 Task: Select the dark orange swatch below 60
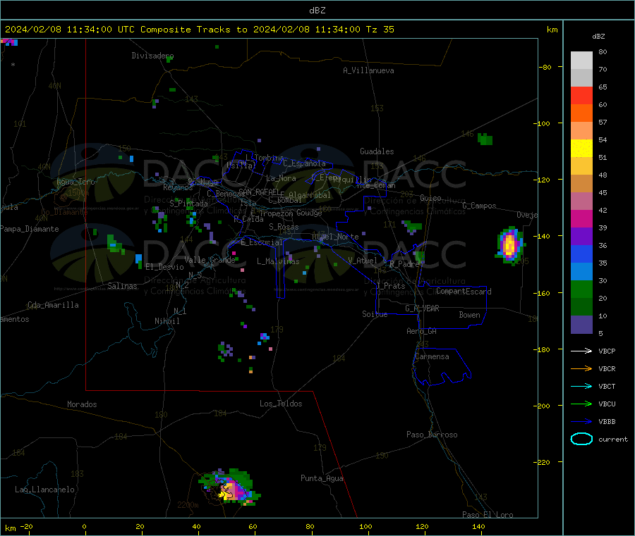pos(581,113)
